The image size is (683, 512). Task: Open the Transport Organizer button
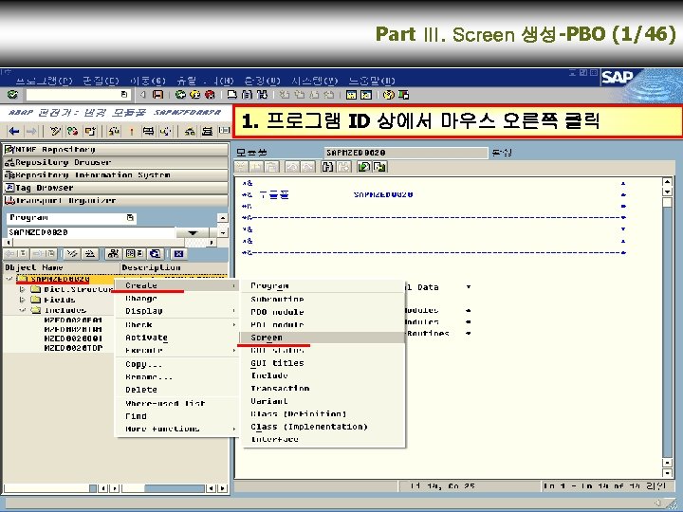coord(116,201)
